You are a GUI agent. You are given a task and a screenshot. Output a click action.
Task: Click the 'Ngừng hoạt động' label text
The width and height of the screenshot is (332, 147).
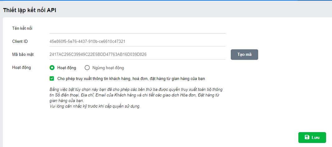[x=108, y=68]
